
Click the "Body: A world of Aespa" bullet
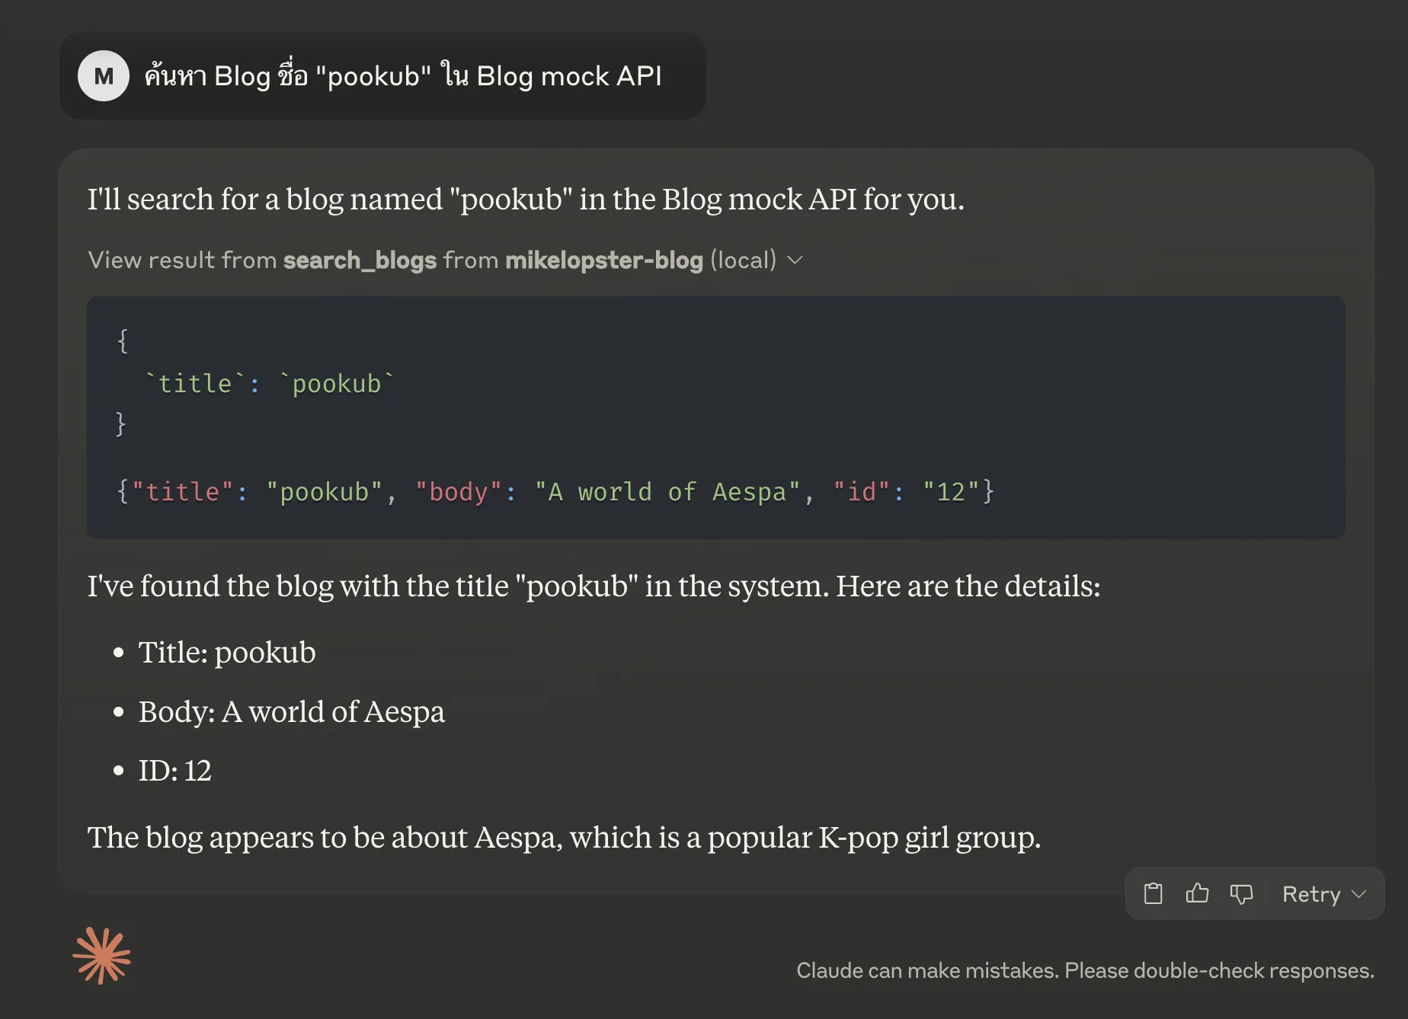coord(292,711)
